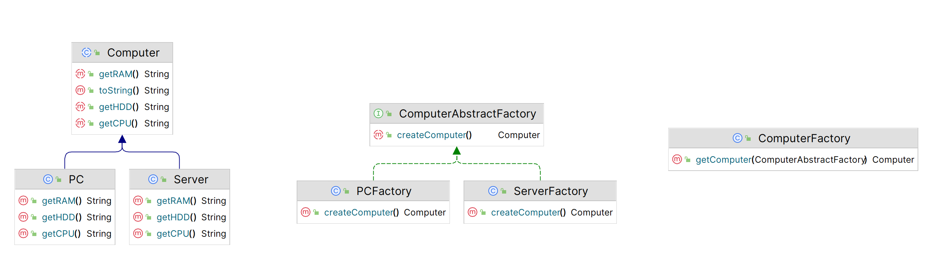The height and width of the screenshot is (259, 932).
Task: Click the ComputerAbstractFactory parameter in getComputer
Action: [x=810, y=159]
